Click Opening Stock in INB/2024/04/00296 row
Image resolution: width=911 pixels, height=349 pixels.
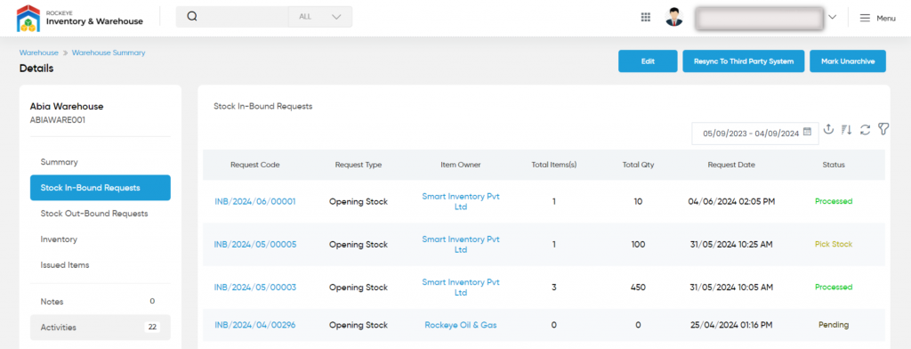pyautogui.click(x=359, y=325)
